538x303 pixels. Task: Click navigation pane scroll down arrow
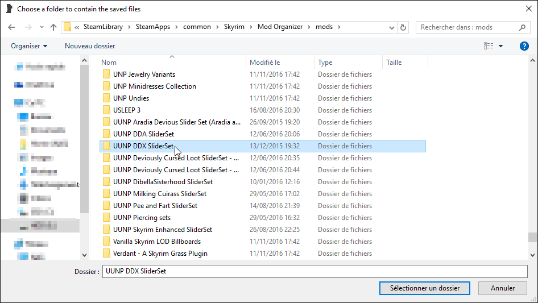click(x=84, y=255)
